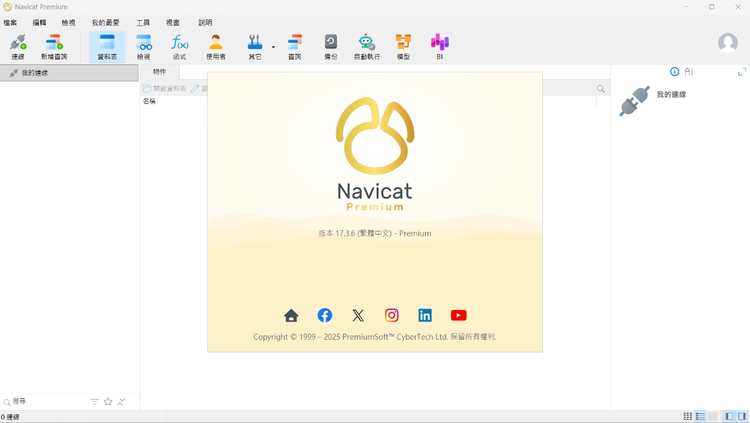The width and height of the screenshot is (750, 423).
Task: Visit the homepage icon in About dialog
Action: (x=291, y=315)
